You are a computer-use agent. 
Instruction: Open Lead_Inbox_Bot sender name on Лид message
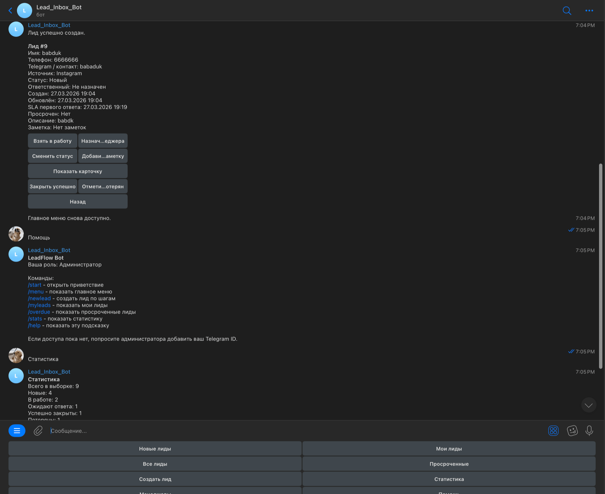[49, 25]
